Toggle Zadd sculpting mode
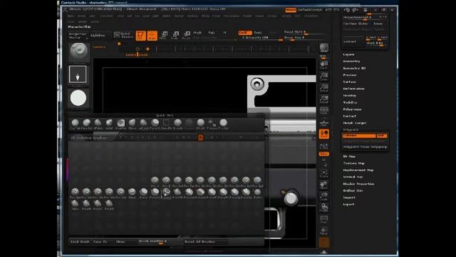Image resolution: width=456 pixels, height=257 pixels. point(245,33)
